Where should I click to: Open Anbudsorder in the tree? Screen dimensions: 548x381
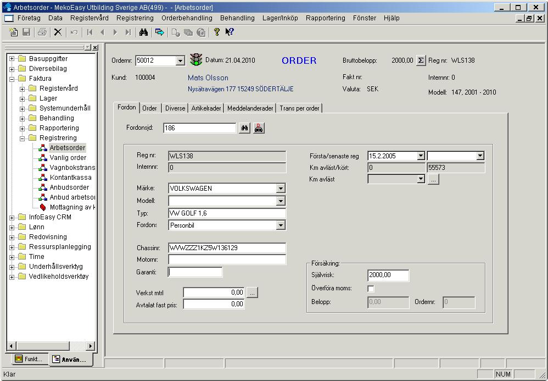pos(69,187)
